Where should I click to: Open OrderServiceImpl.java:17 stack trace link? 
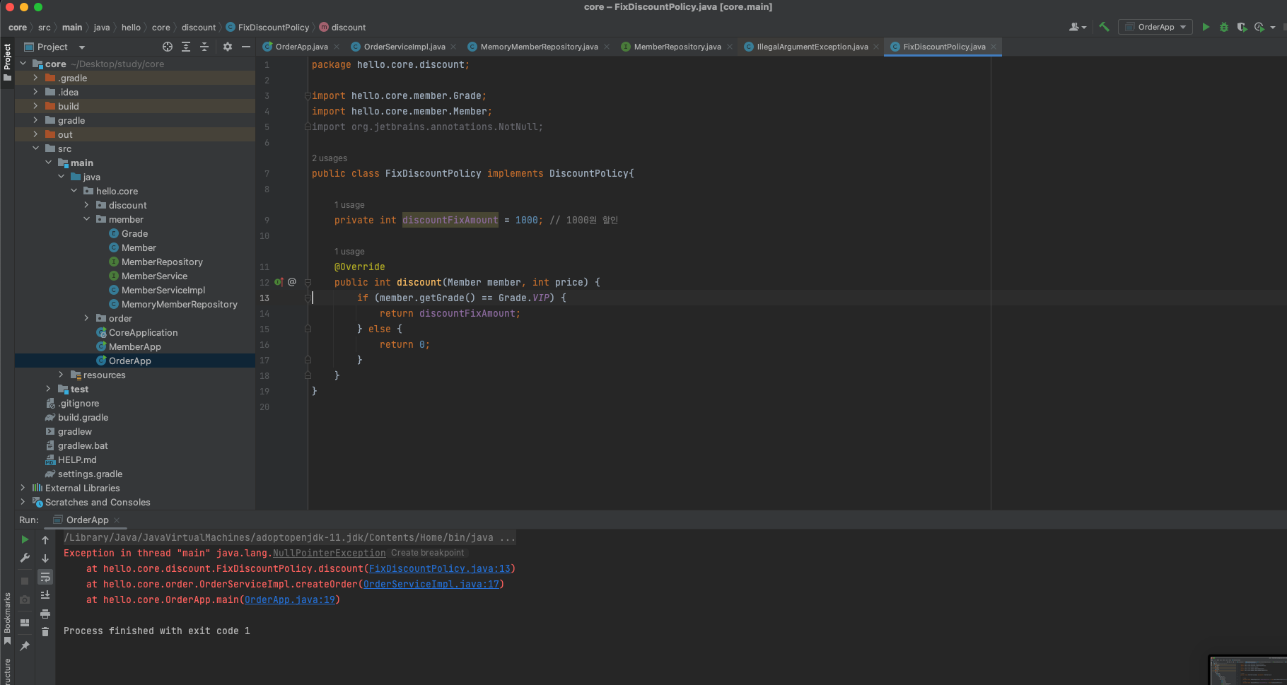(431, 584)
